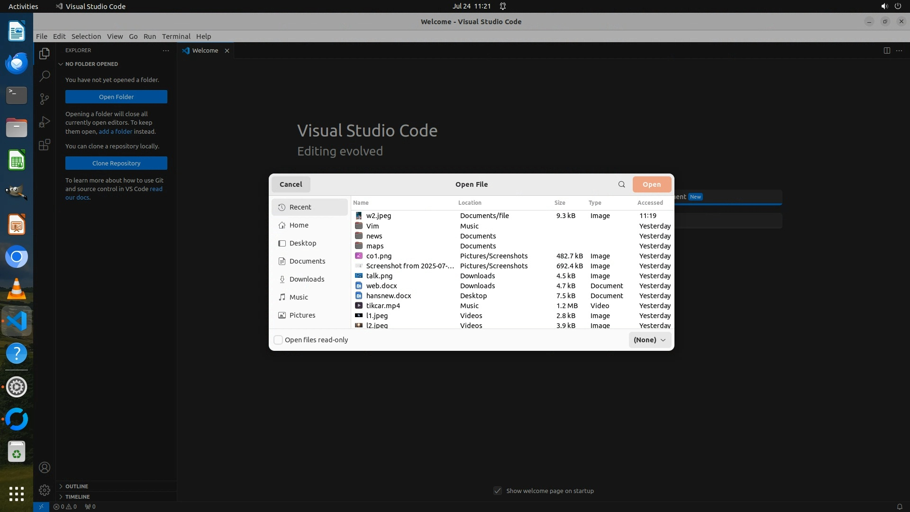Toggle Show welcome page on startup checkbox
This screenshot has height=512, width=910.
coord(497,491)
